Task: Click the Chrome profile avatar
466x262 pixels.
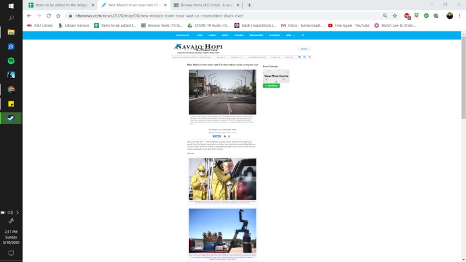Action: click(450, 16)
